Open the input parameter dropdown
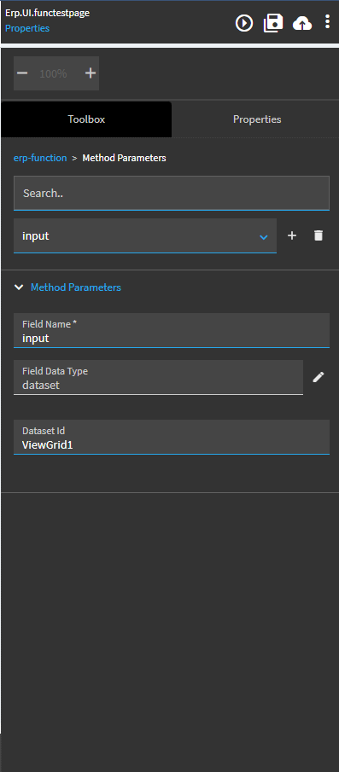339x772 pixels. 145,235
